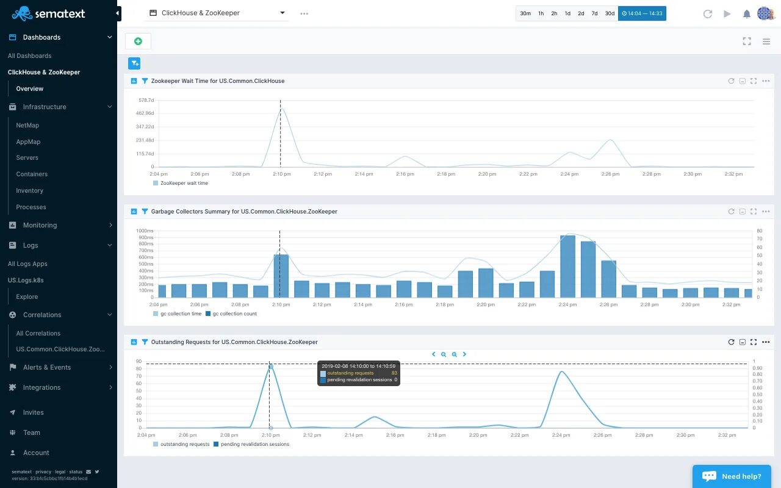The image size is (781, 488).
Task: Toggle pending revalidation sessions legend series
Action: click(251, 444)
